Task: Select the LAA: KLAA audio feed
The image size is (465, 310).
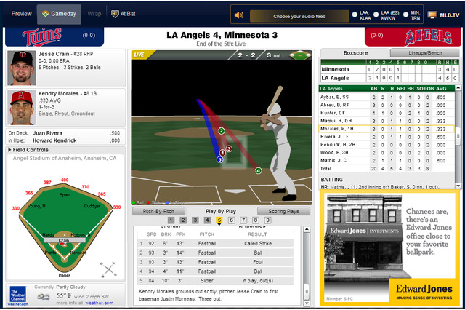Action: tap(355, 14)
